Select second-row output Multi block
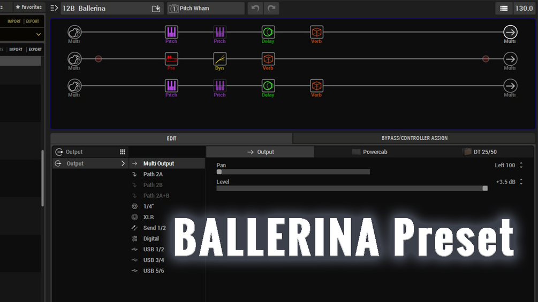The image size is (538, 302). (x=510, y=59)
